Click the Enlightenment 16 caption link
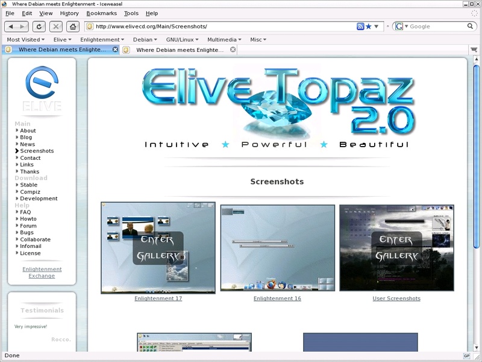This screenshot has height=362, width=482. pos(277,298)
